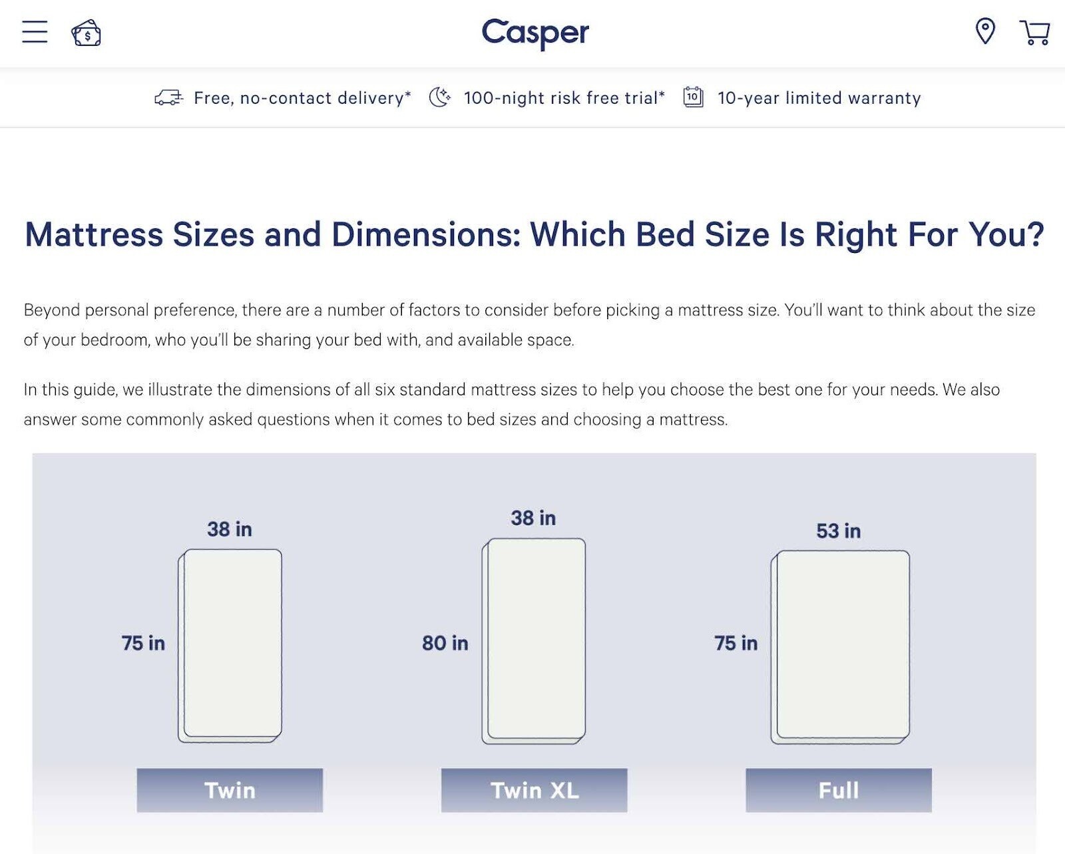Image resolution: width=1065 pixels, height=854 pixels.
Task: Click the 53 in width label
Action: (839, 531)
